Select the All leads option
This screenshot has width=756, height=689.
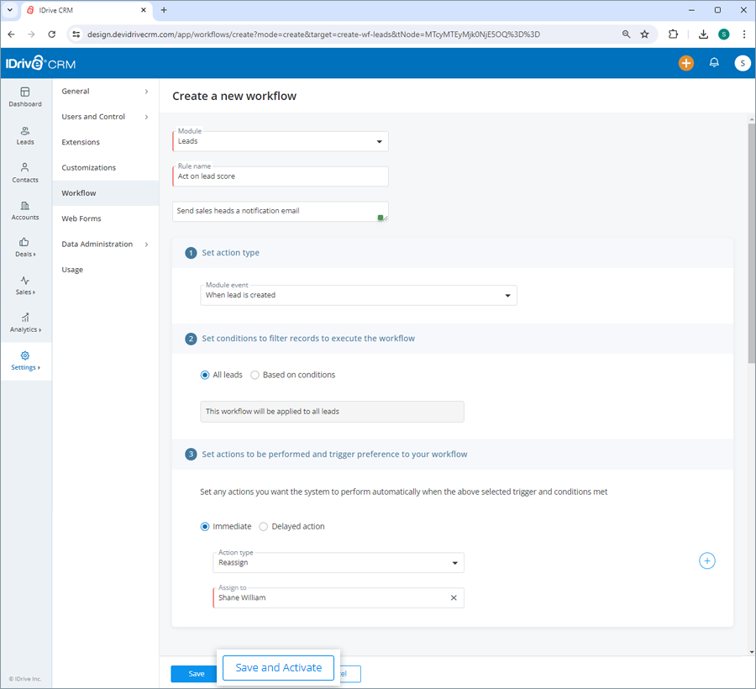[204, 375]
